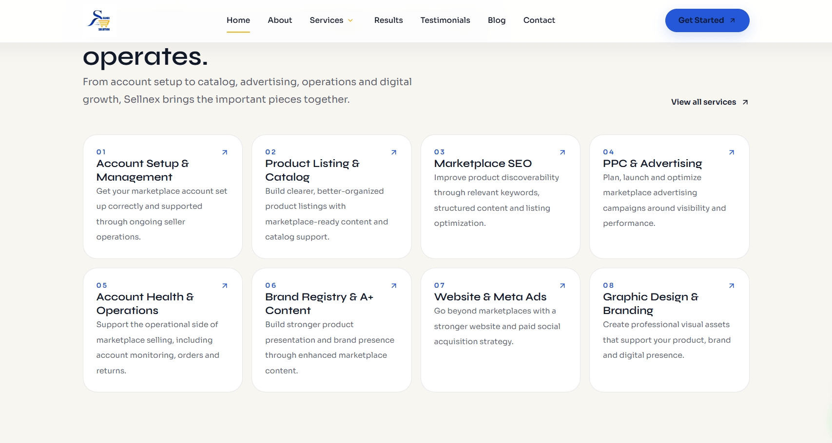Viewport: 832px width, 443px height.
Task: Open arrow icon on Product Listing & Catalog card
Action: click(x=394, y=152)
